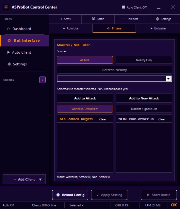Enable Whitelist / Attack List mode
The height and width of the screenshot is (209, 180).
pyautogui.click(x=85, y=109)
